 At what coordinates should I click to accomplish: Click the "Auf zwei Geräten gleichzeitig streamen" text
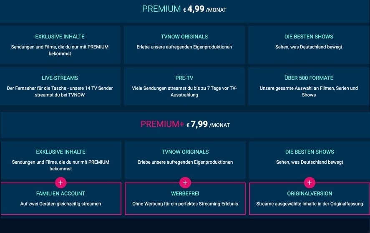click(x=61, y=204)
